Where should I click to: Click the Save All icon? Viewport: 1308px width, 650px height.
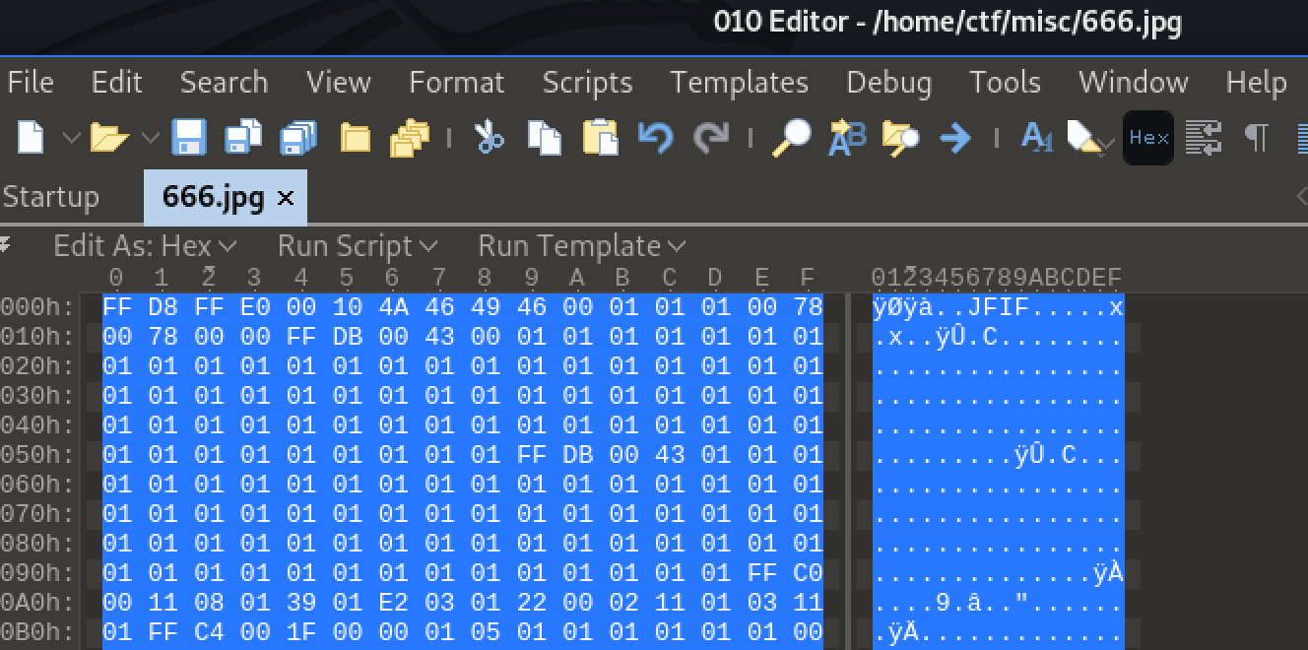pyautogui.click(x=297, y=138)
